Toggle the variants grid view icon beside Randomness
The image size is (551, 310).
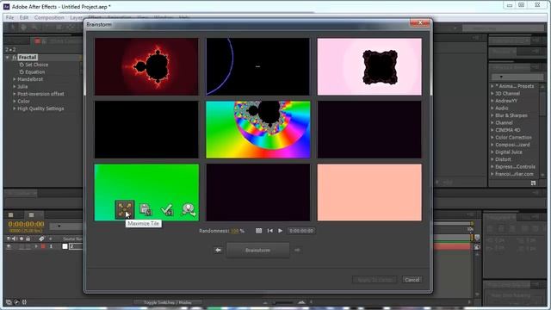coord(258,231)
